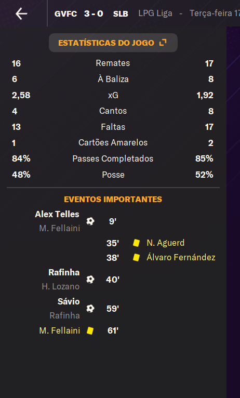
Task: Open Álvaro Fernández player link
Action: [x=181, y=257]
